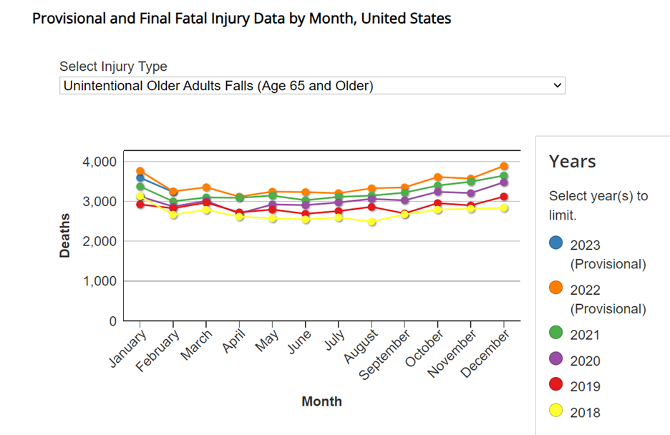The image size is (670, 435).
Task: Click the yellow August 2018 data point
Action: pyautogui.click(x=372, y=222)
